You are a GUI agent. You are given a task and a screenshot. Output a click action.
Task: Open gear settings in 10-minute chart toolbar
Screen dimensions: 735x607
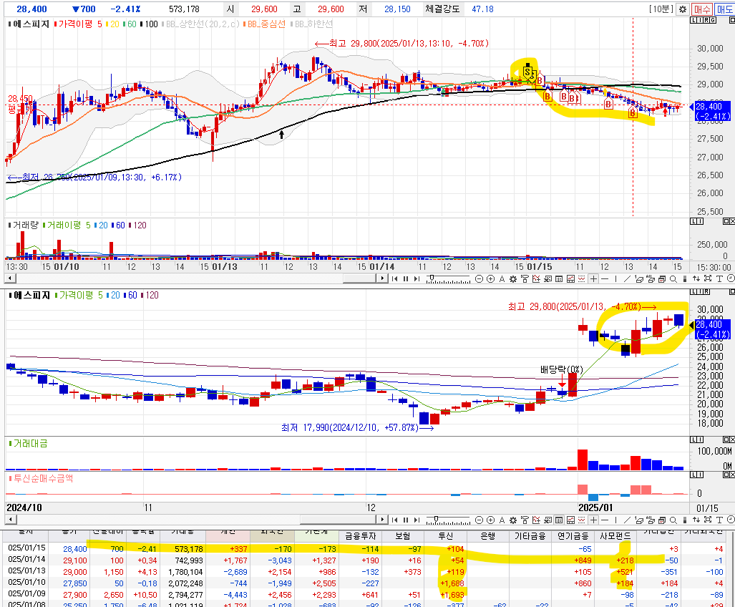tap(513, 279)
